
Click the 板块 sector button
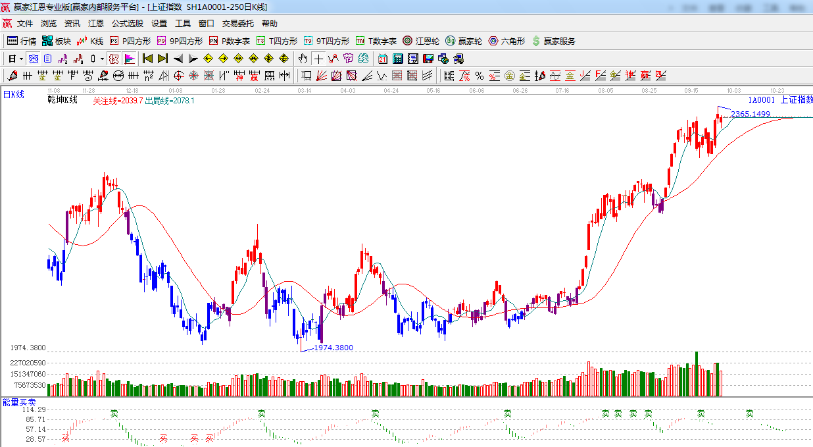(x=56, y=41)
